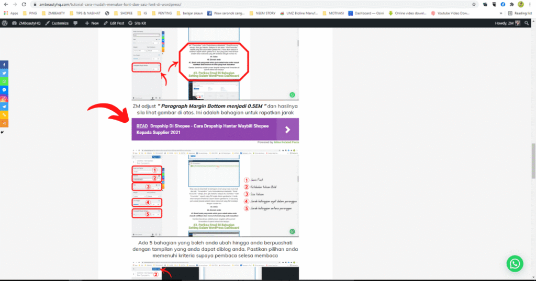This screenshot has width=536, height=281.
Task: Click the arrow on the purple related post banner
Action: [287, 129]
